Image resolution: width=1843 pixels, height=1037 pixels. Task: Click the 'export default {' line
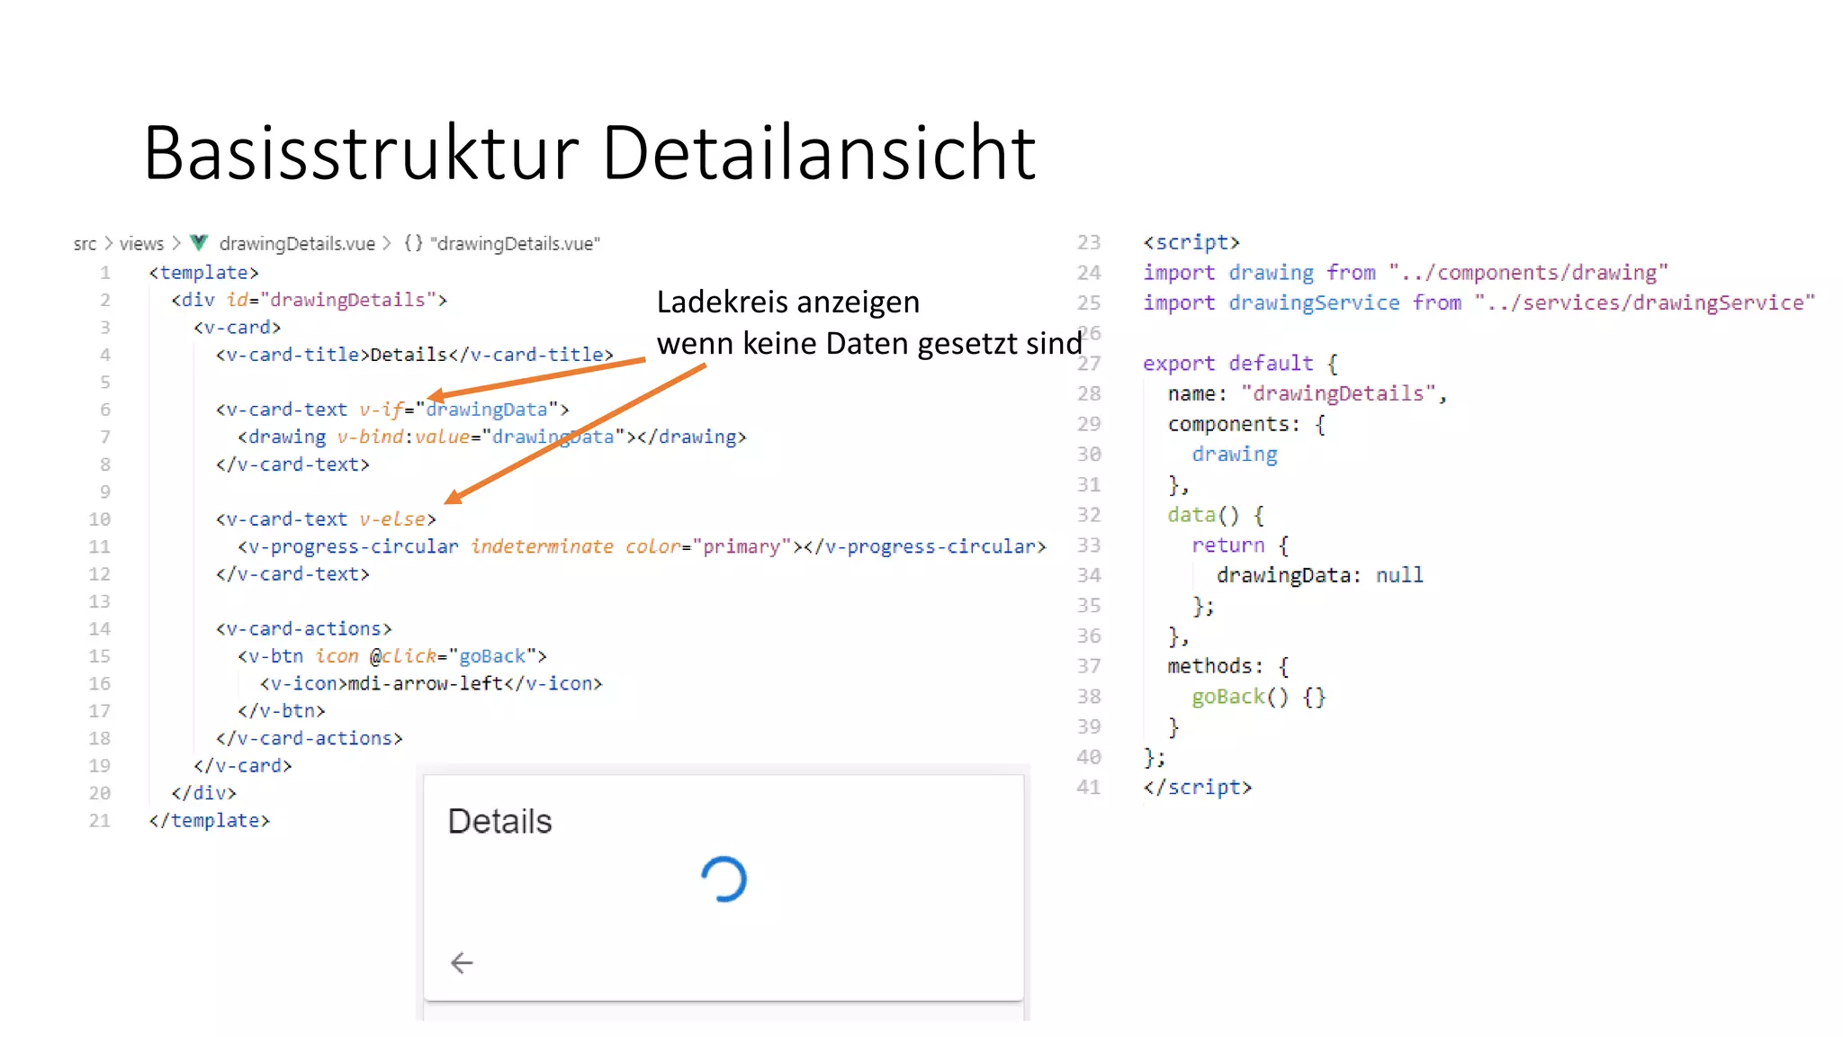[x=1241, y=364]
